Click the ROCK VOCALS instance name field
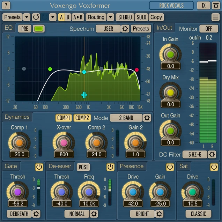This screenshot has width=222, height=222. [171, 6]
